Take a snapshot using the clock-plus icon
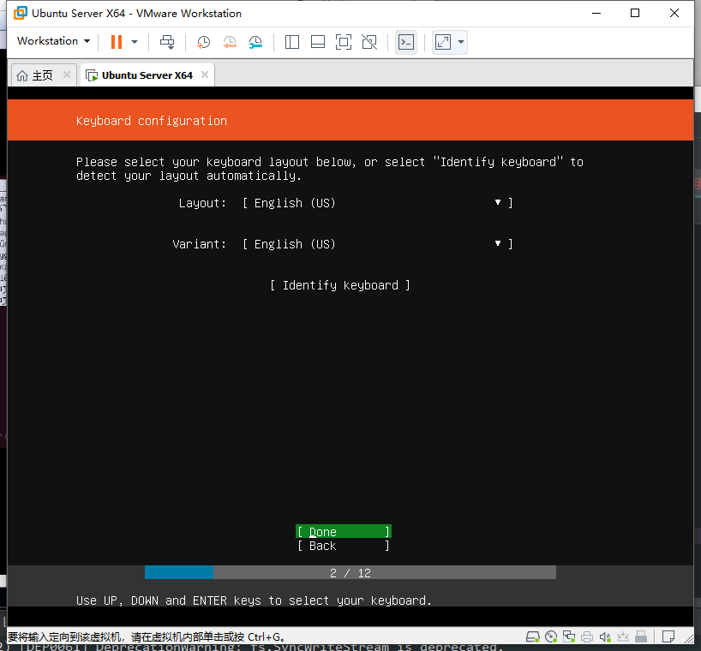This screenshot has height=651, width=701. pyautogui.click(x=203, y=42)
